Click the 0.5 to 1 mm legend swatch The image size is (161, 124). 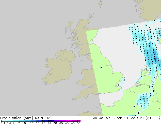10,121
